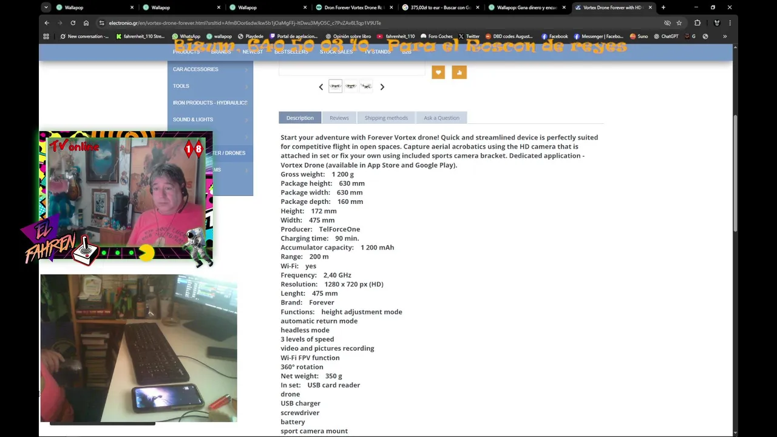This screenshot has width=777, height=437.
Task: Open the TV STANDS navigation menu
Action: (x=378, y=52)
